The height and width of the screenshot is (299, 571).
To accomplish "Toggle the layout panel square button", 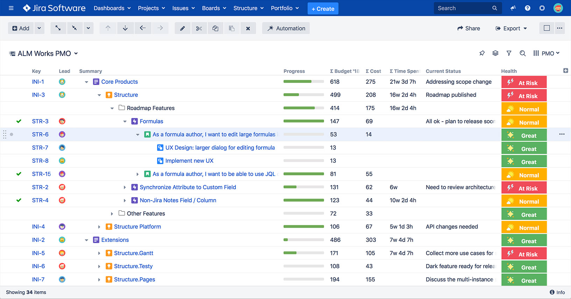I will pyautogui.click(x=547, y=28).
